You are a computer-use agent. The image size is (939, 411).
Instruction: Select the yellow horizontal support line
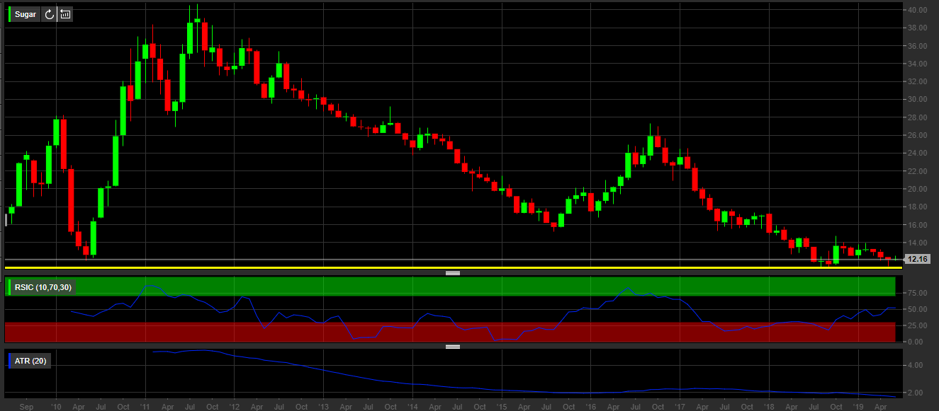[x=454, y=268]
